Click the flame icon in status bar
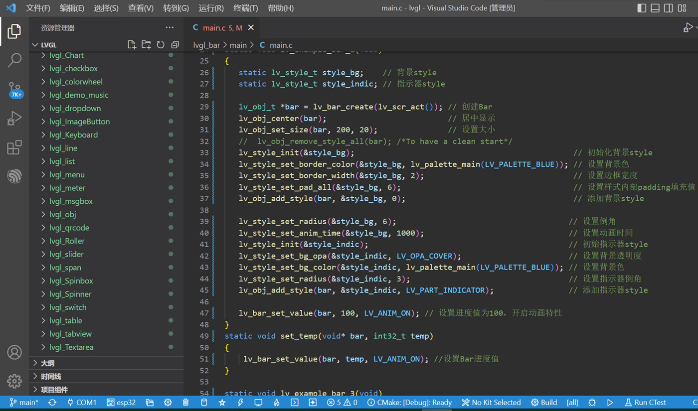The height and width of the screenshot is (411, 698). click(276, 403)
